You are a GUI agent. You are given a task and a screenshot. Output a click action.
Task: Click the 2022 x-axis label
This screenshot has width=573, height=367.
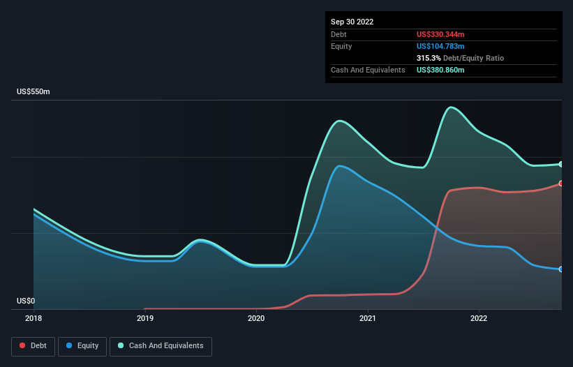coord(479,318)
